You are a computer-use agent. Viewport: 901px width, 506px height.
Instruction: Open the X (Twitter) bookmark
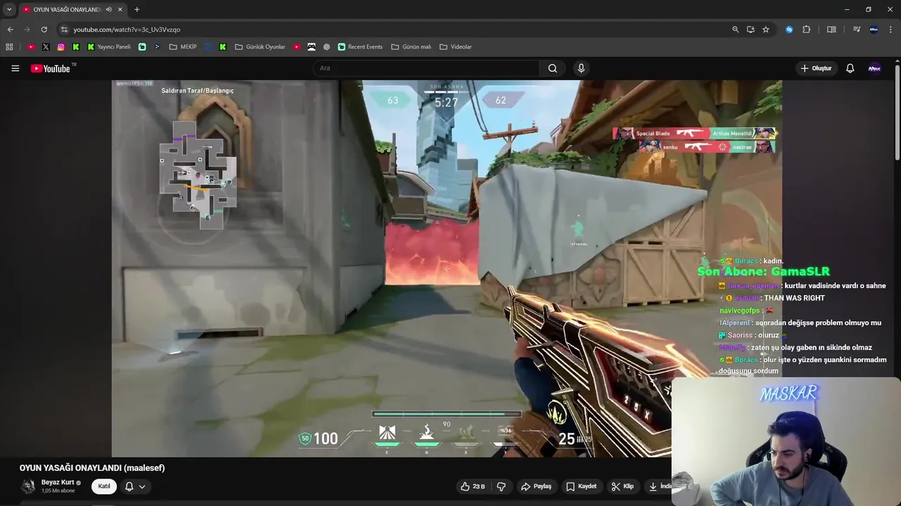click(46, 47)
